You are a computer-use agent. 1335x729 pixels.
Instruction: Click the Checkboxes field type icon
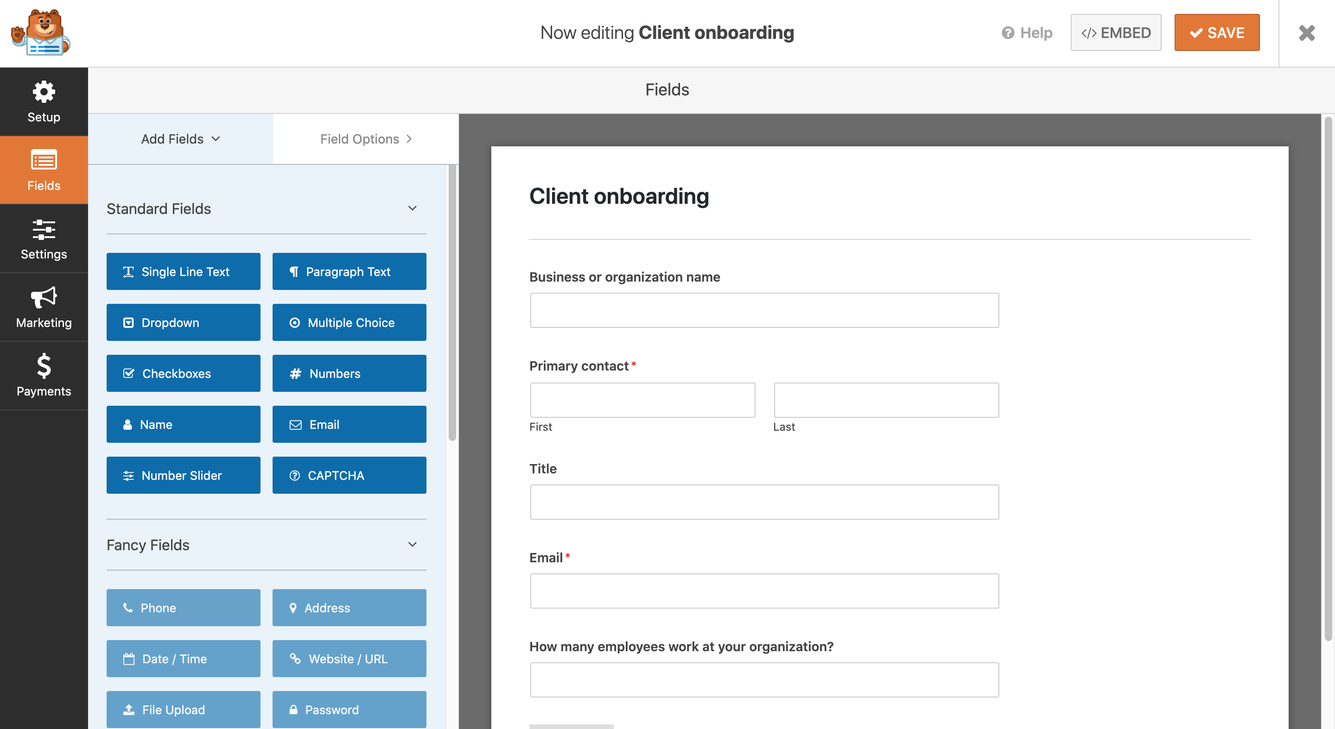(128, 372)
